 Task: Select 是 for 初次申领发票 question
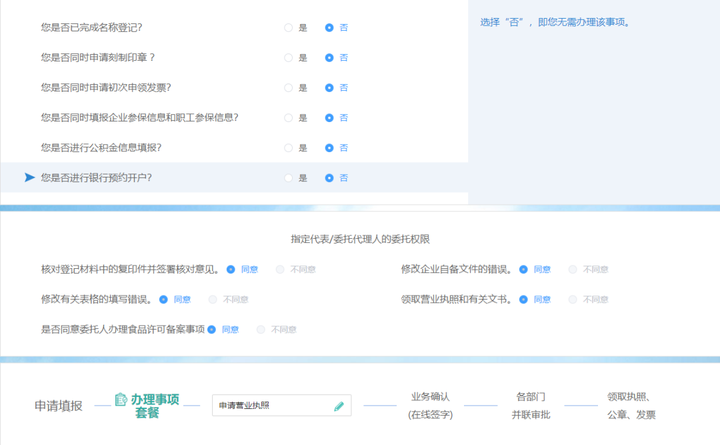287,87
